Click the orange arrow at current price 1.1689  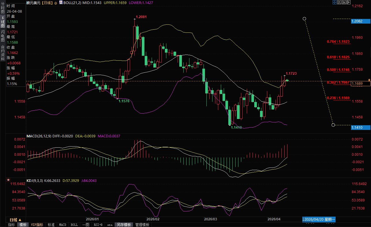[369, 80]
